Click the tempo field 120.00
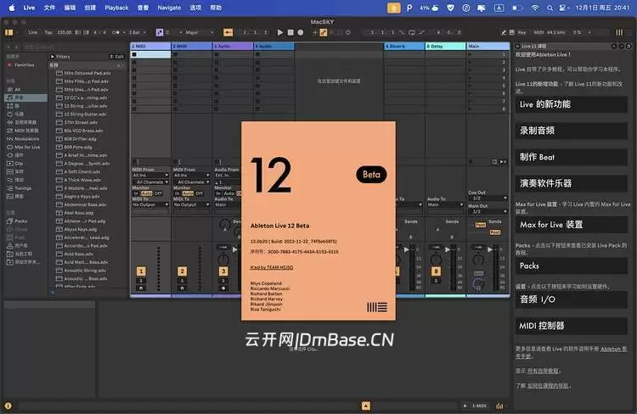 point(65,32)
